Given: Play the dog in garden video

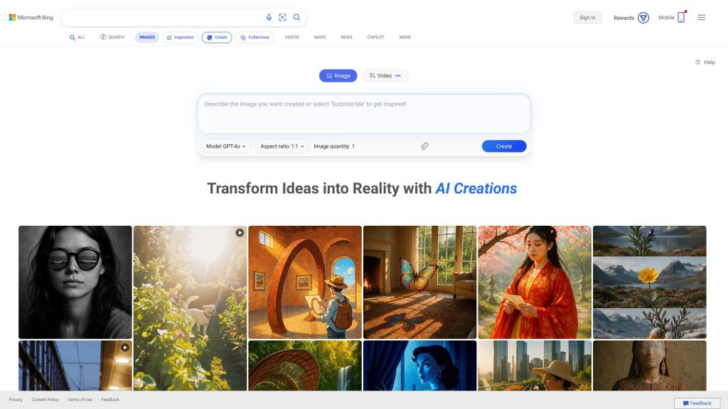Looking at the screenshot, I should (x=240, y=233).
